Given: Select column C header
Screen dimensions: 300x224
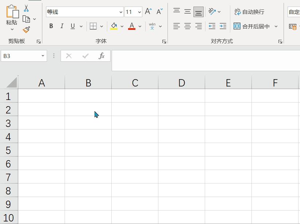Looking at the screenshot, I should click(135, 83).
